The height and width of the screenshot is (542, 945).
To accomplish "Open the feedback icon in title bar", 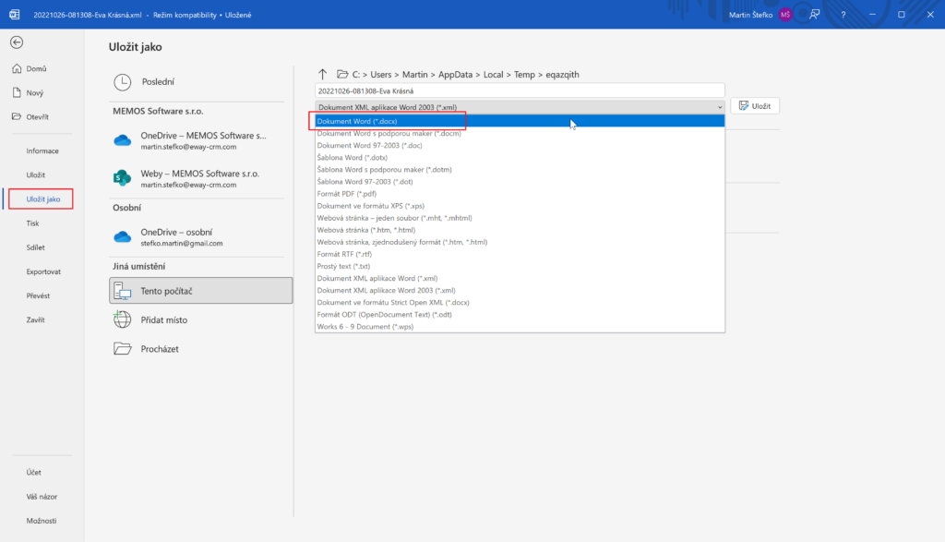I will pos(814,15).
